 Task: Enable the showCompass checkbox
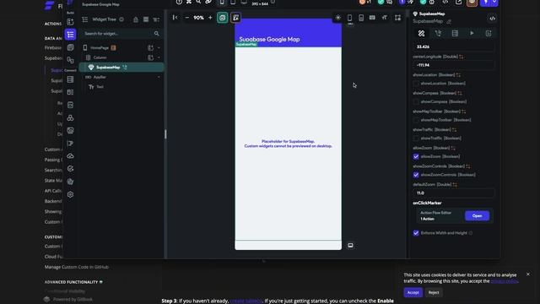point(416,101)
